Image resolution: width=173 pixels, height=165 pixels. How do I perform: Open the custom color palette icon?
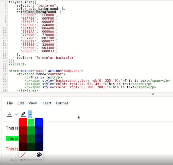pyautogui.click(x=39, y=155)
